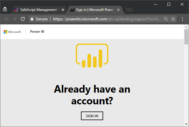Open the Power BI header link
The width and height of the screenshot is (189, 127).
pyautogui.click(x=37, y=32)
